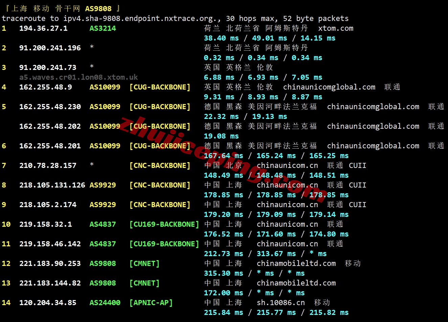Click the sh.10086.cn domain
Screen dimensions: 448x322
click(x=281, y=303)
